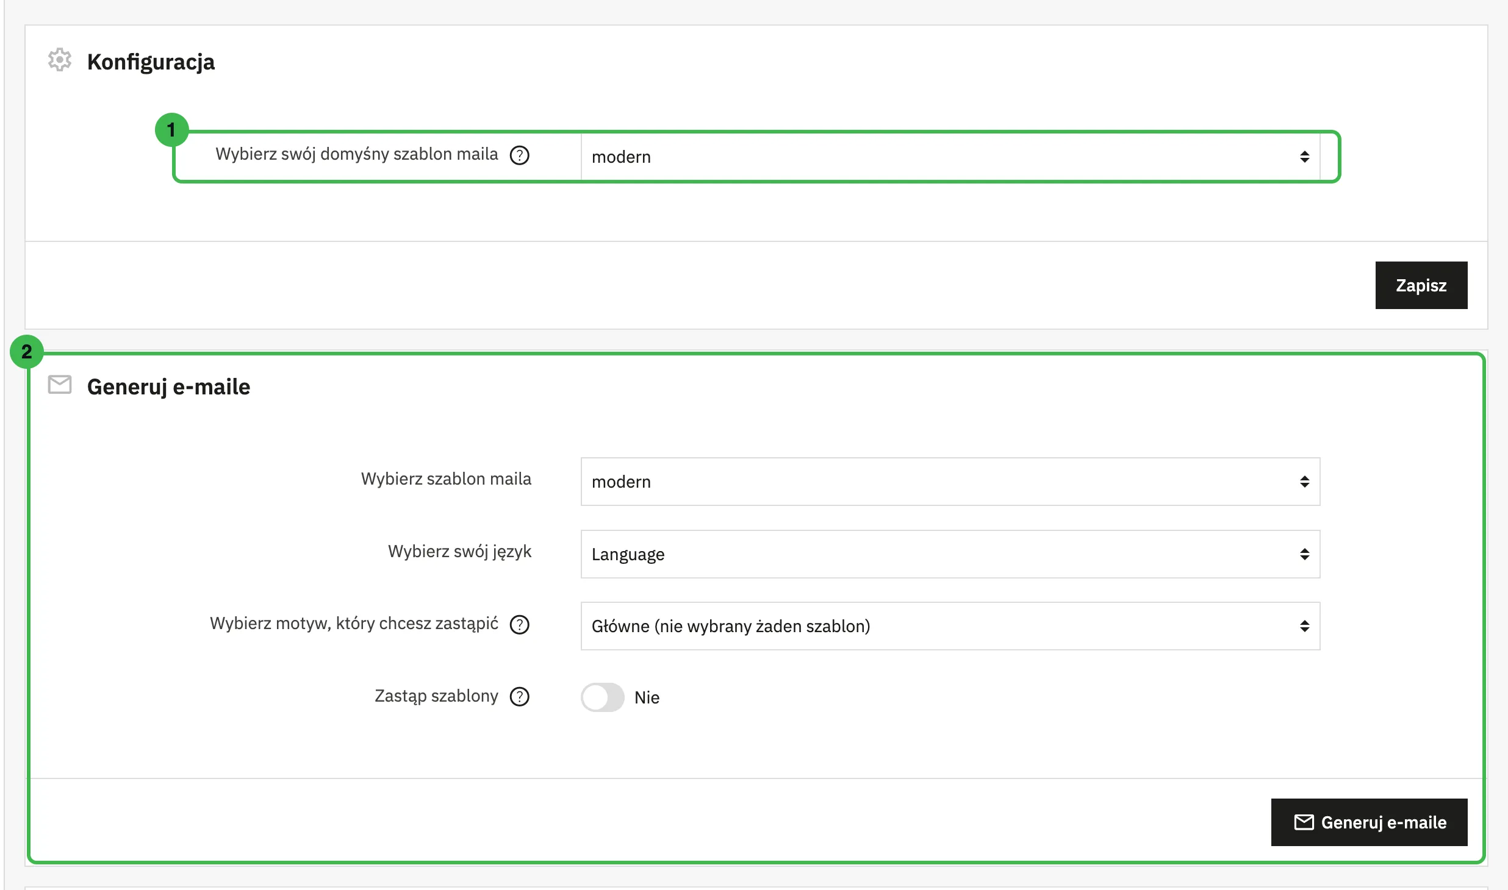Viewport: 1508px width, 890px height.
Task: Click the Generuj e-maile envelope header icon
Action: pos(60,385)
